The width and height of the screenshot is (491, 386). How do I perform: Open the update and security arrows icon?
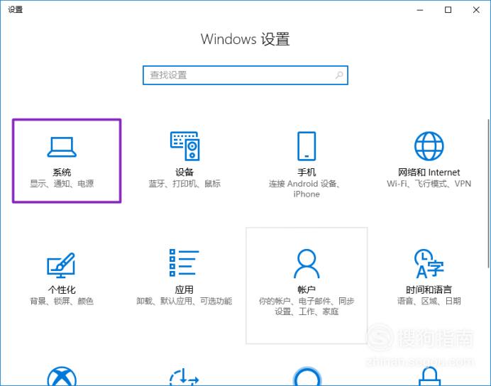pos(184,377)
